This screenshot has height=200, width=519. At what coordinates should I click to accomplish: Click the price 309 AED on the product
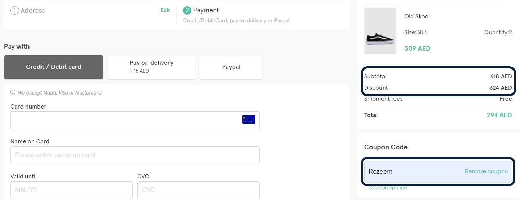(x=417, y=48)
